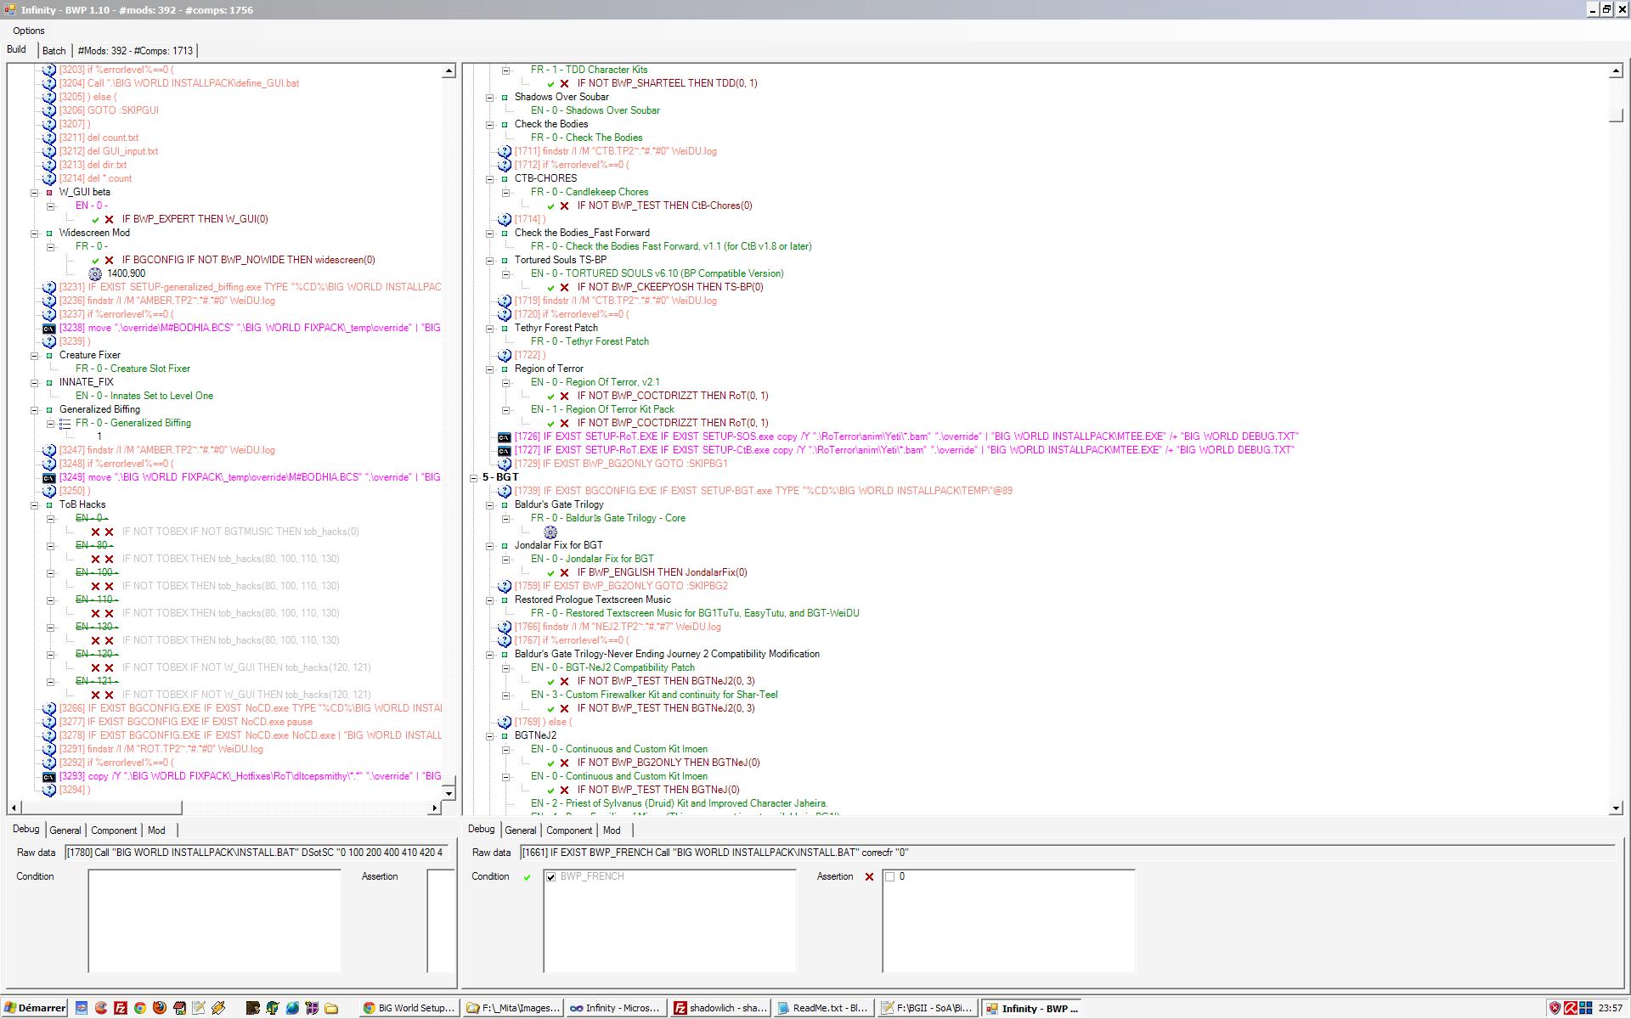This screenshot has width=1631, height=1019.
Task: Click the left pane Condition list box
Action: point(214,920)
